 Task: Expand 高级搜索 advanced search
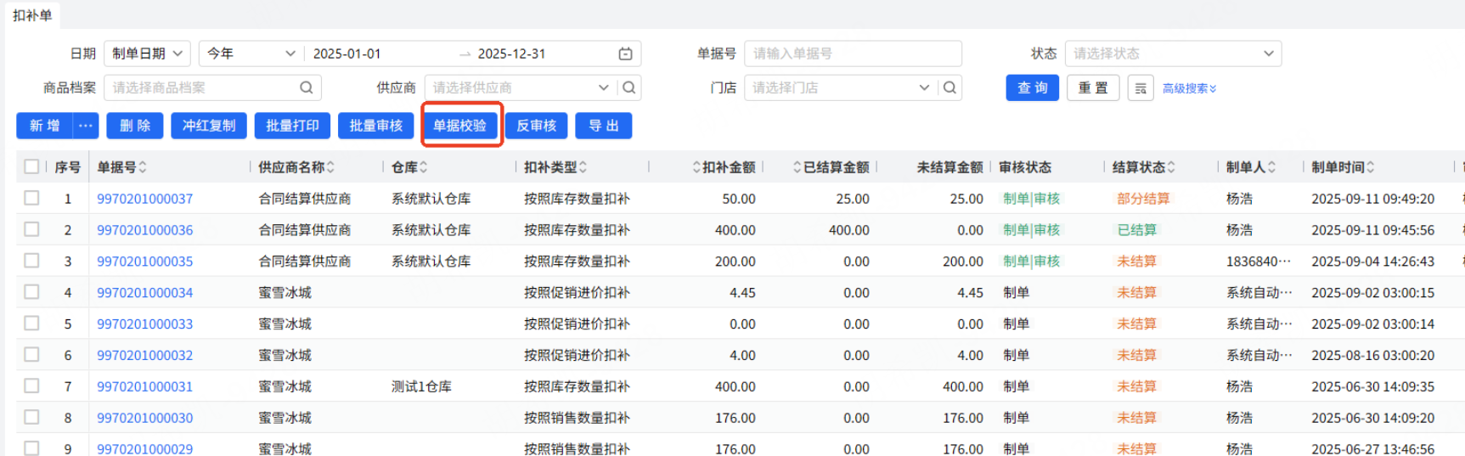(1189, 88)
